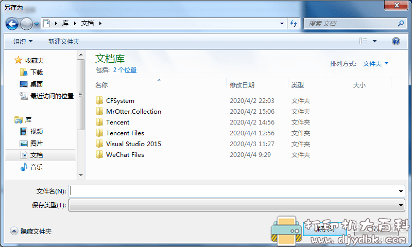
Task: Go back using the blue back arrow
Action: [x=12, y=24]
